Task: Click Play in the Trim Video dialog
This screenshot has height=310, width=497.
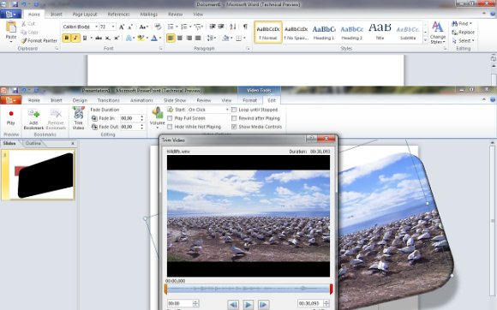Action: click(248, 305)
